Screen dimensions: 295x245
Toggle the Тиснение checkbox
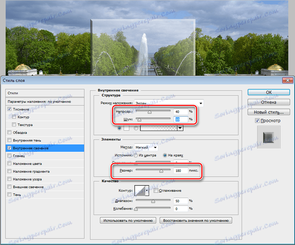10,109
